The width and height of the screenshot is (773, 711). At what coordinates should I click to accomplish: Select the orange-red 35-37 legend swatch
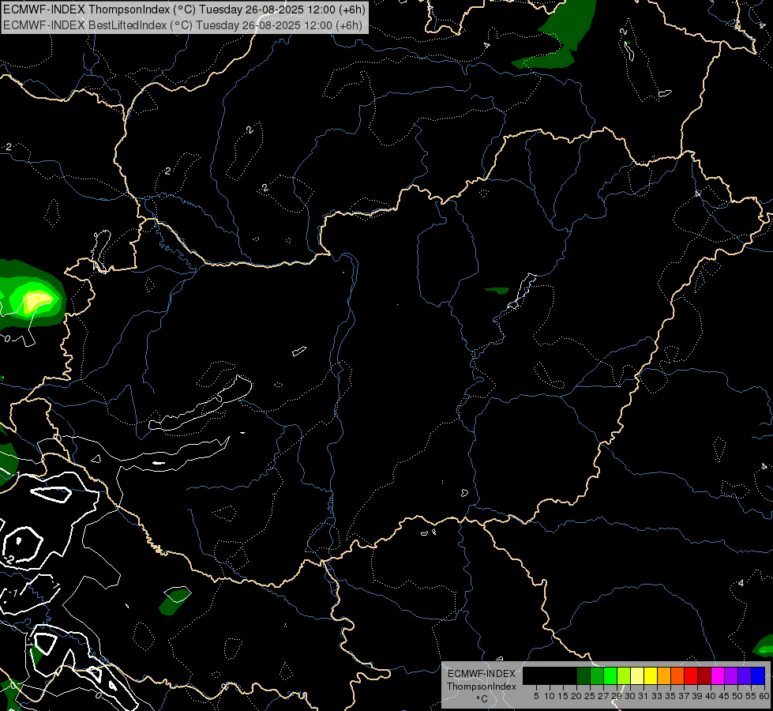677,675
